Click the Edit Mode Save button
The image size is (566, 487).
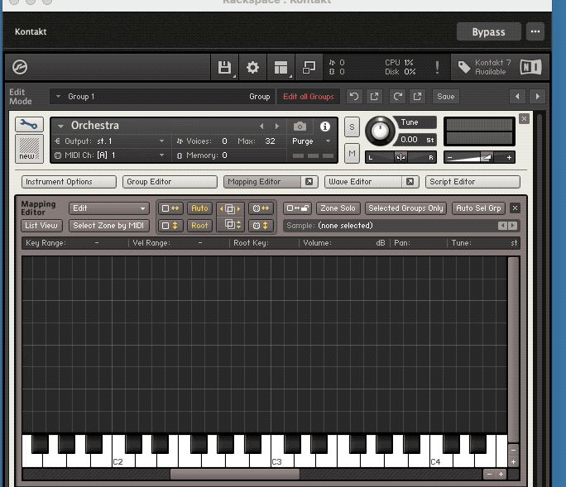[x=446, y=96]
